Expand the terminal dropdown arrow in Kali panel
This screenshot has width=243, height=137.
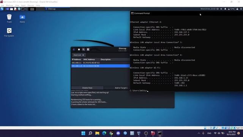[x=25, y=9]
